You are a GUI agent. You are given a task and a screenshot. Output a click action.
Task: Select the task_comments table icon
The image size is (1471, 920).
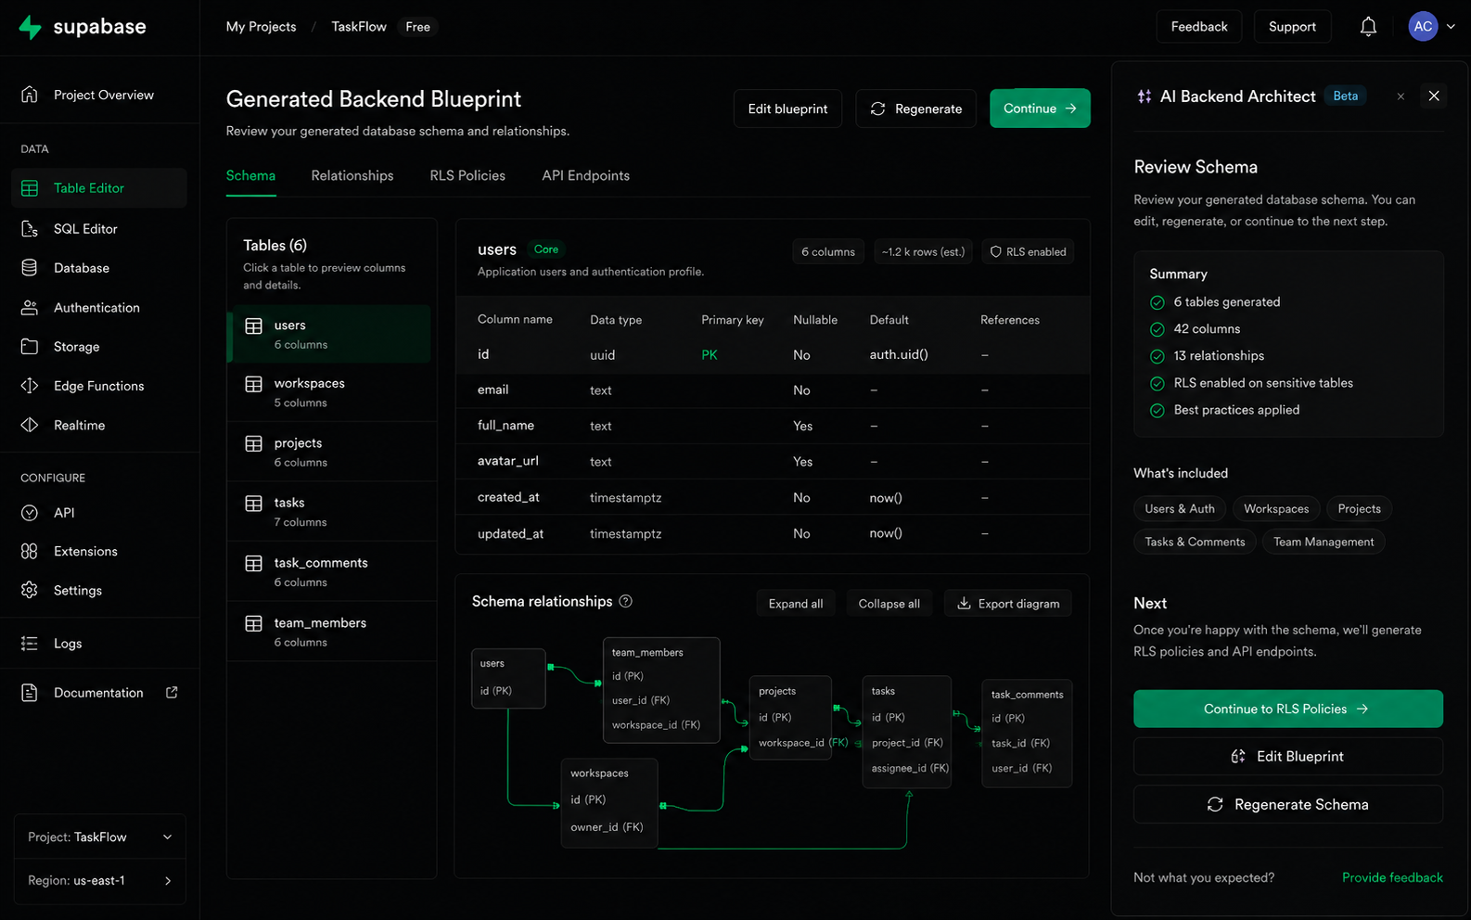253,564
